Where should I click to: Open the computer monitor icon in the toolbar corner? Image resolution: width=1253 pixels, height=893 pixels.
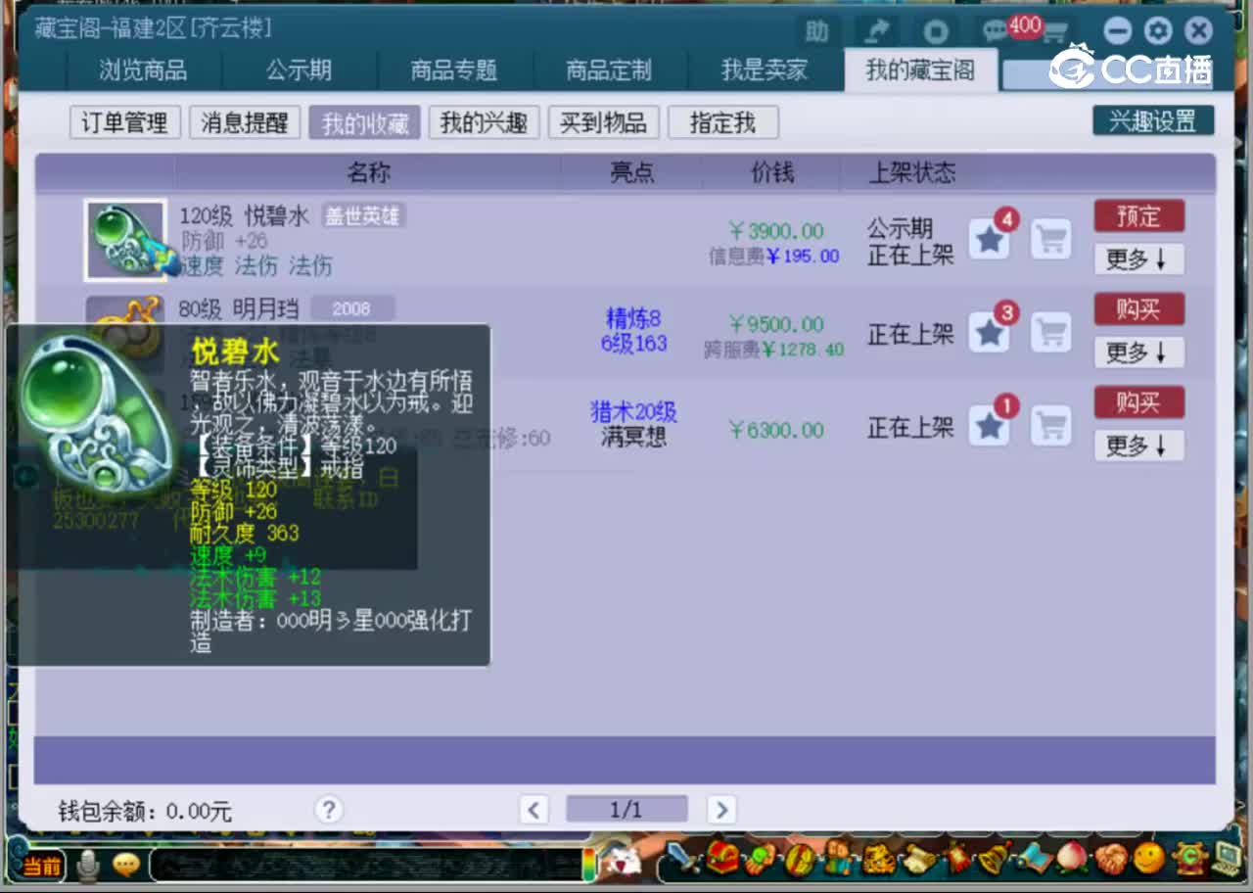[1226, 859]
